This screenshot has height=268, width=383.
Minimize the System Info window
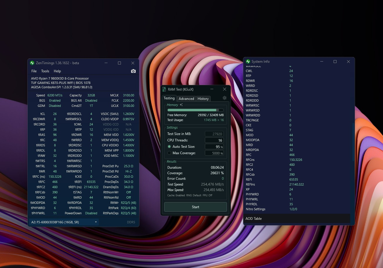pos(322,62)
